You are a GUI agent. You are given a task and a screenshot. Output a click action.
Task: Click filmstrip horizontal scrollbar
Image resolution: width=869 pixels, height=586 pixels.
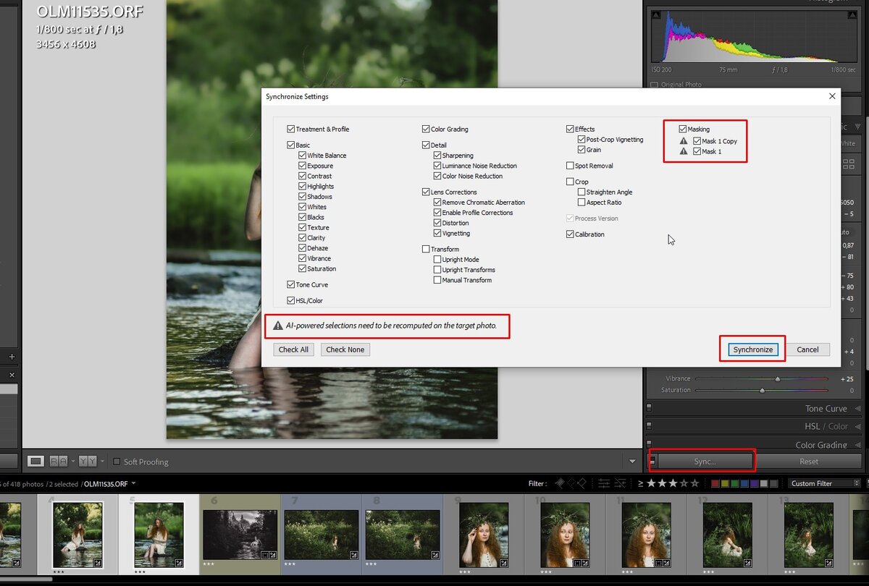[26, 579]
